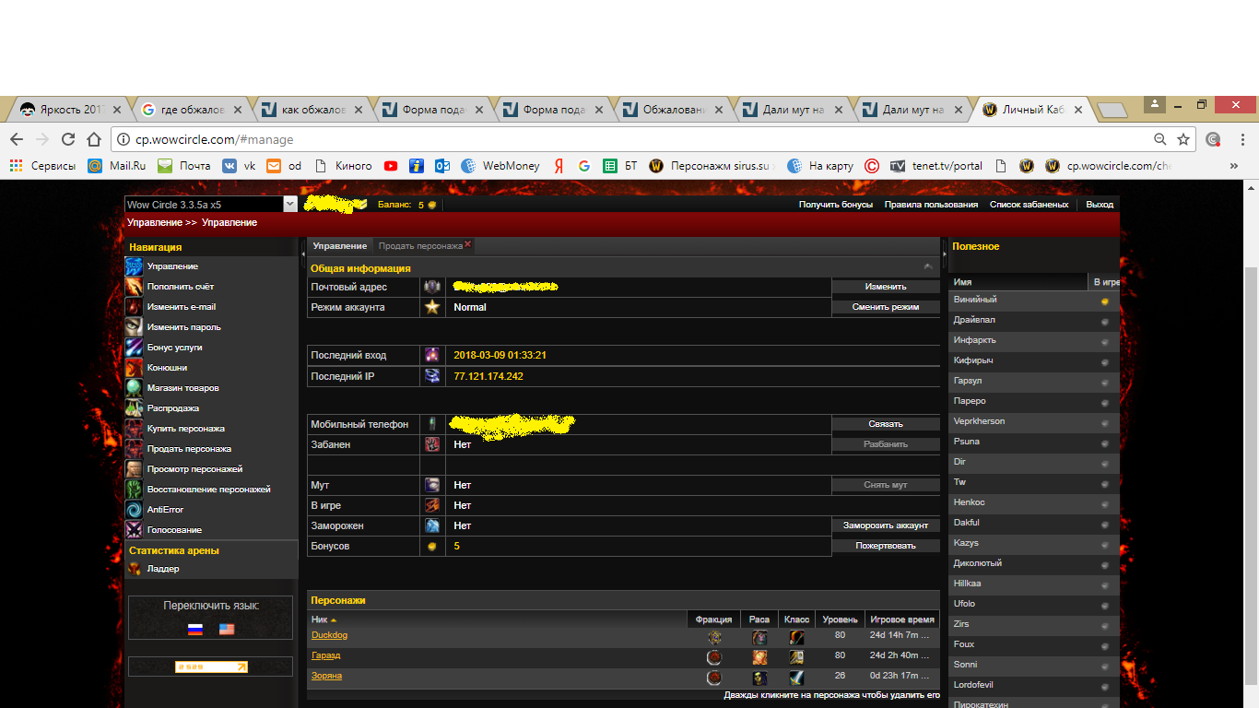1259x708 pixels.
Task: Click the US flag language icon
Action: tap(227, 630)
